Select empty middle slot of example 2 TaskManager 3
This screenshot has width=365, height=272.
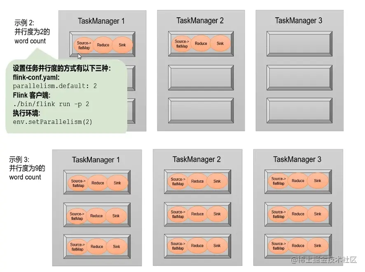coord(299,78)
